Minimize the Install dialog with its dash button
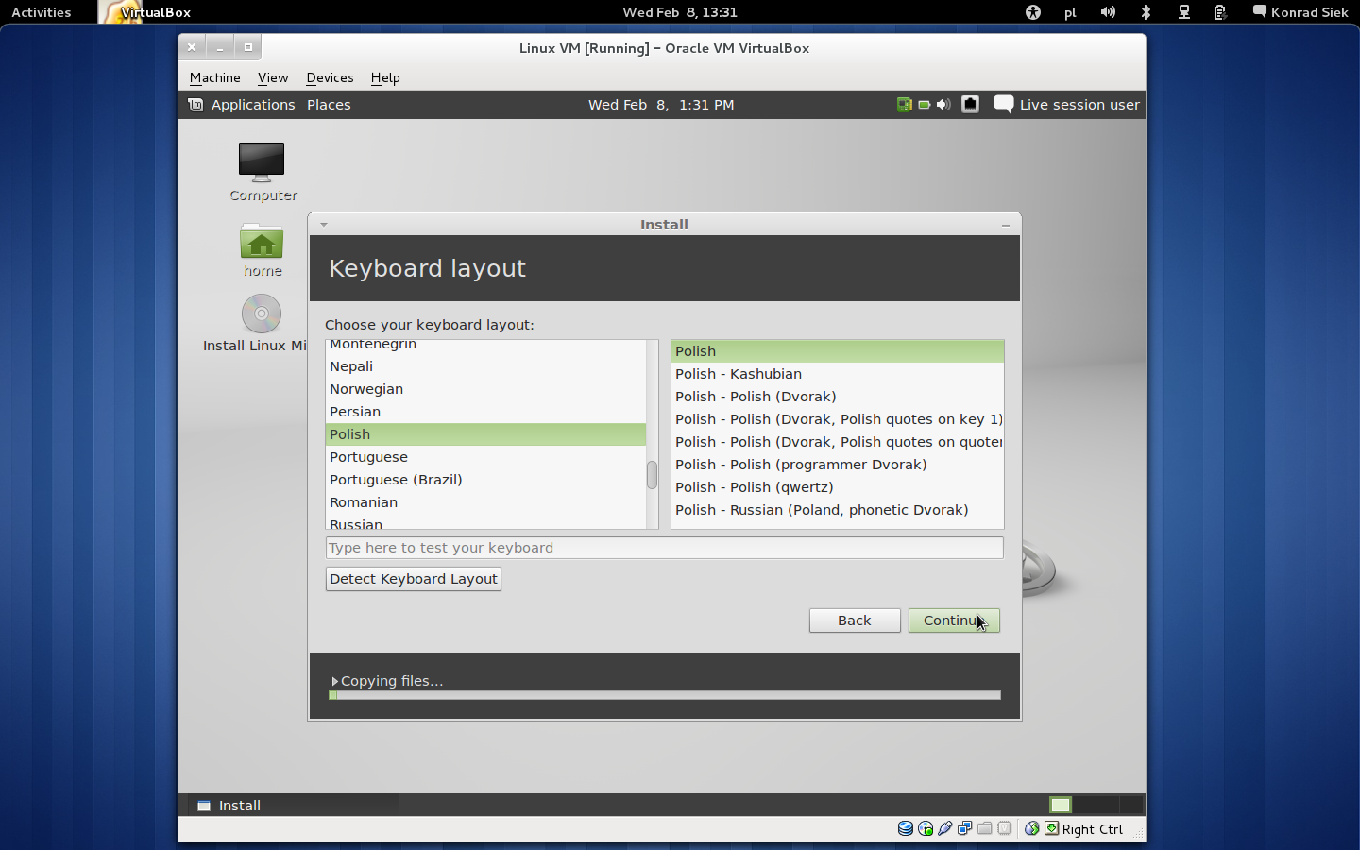This screenshot has width=1360, height=850. point(1006,225)
